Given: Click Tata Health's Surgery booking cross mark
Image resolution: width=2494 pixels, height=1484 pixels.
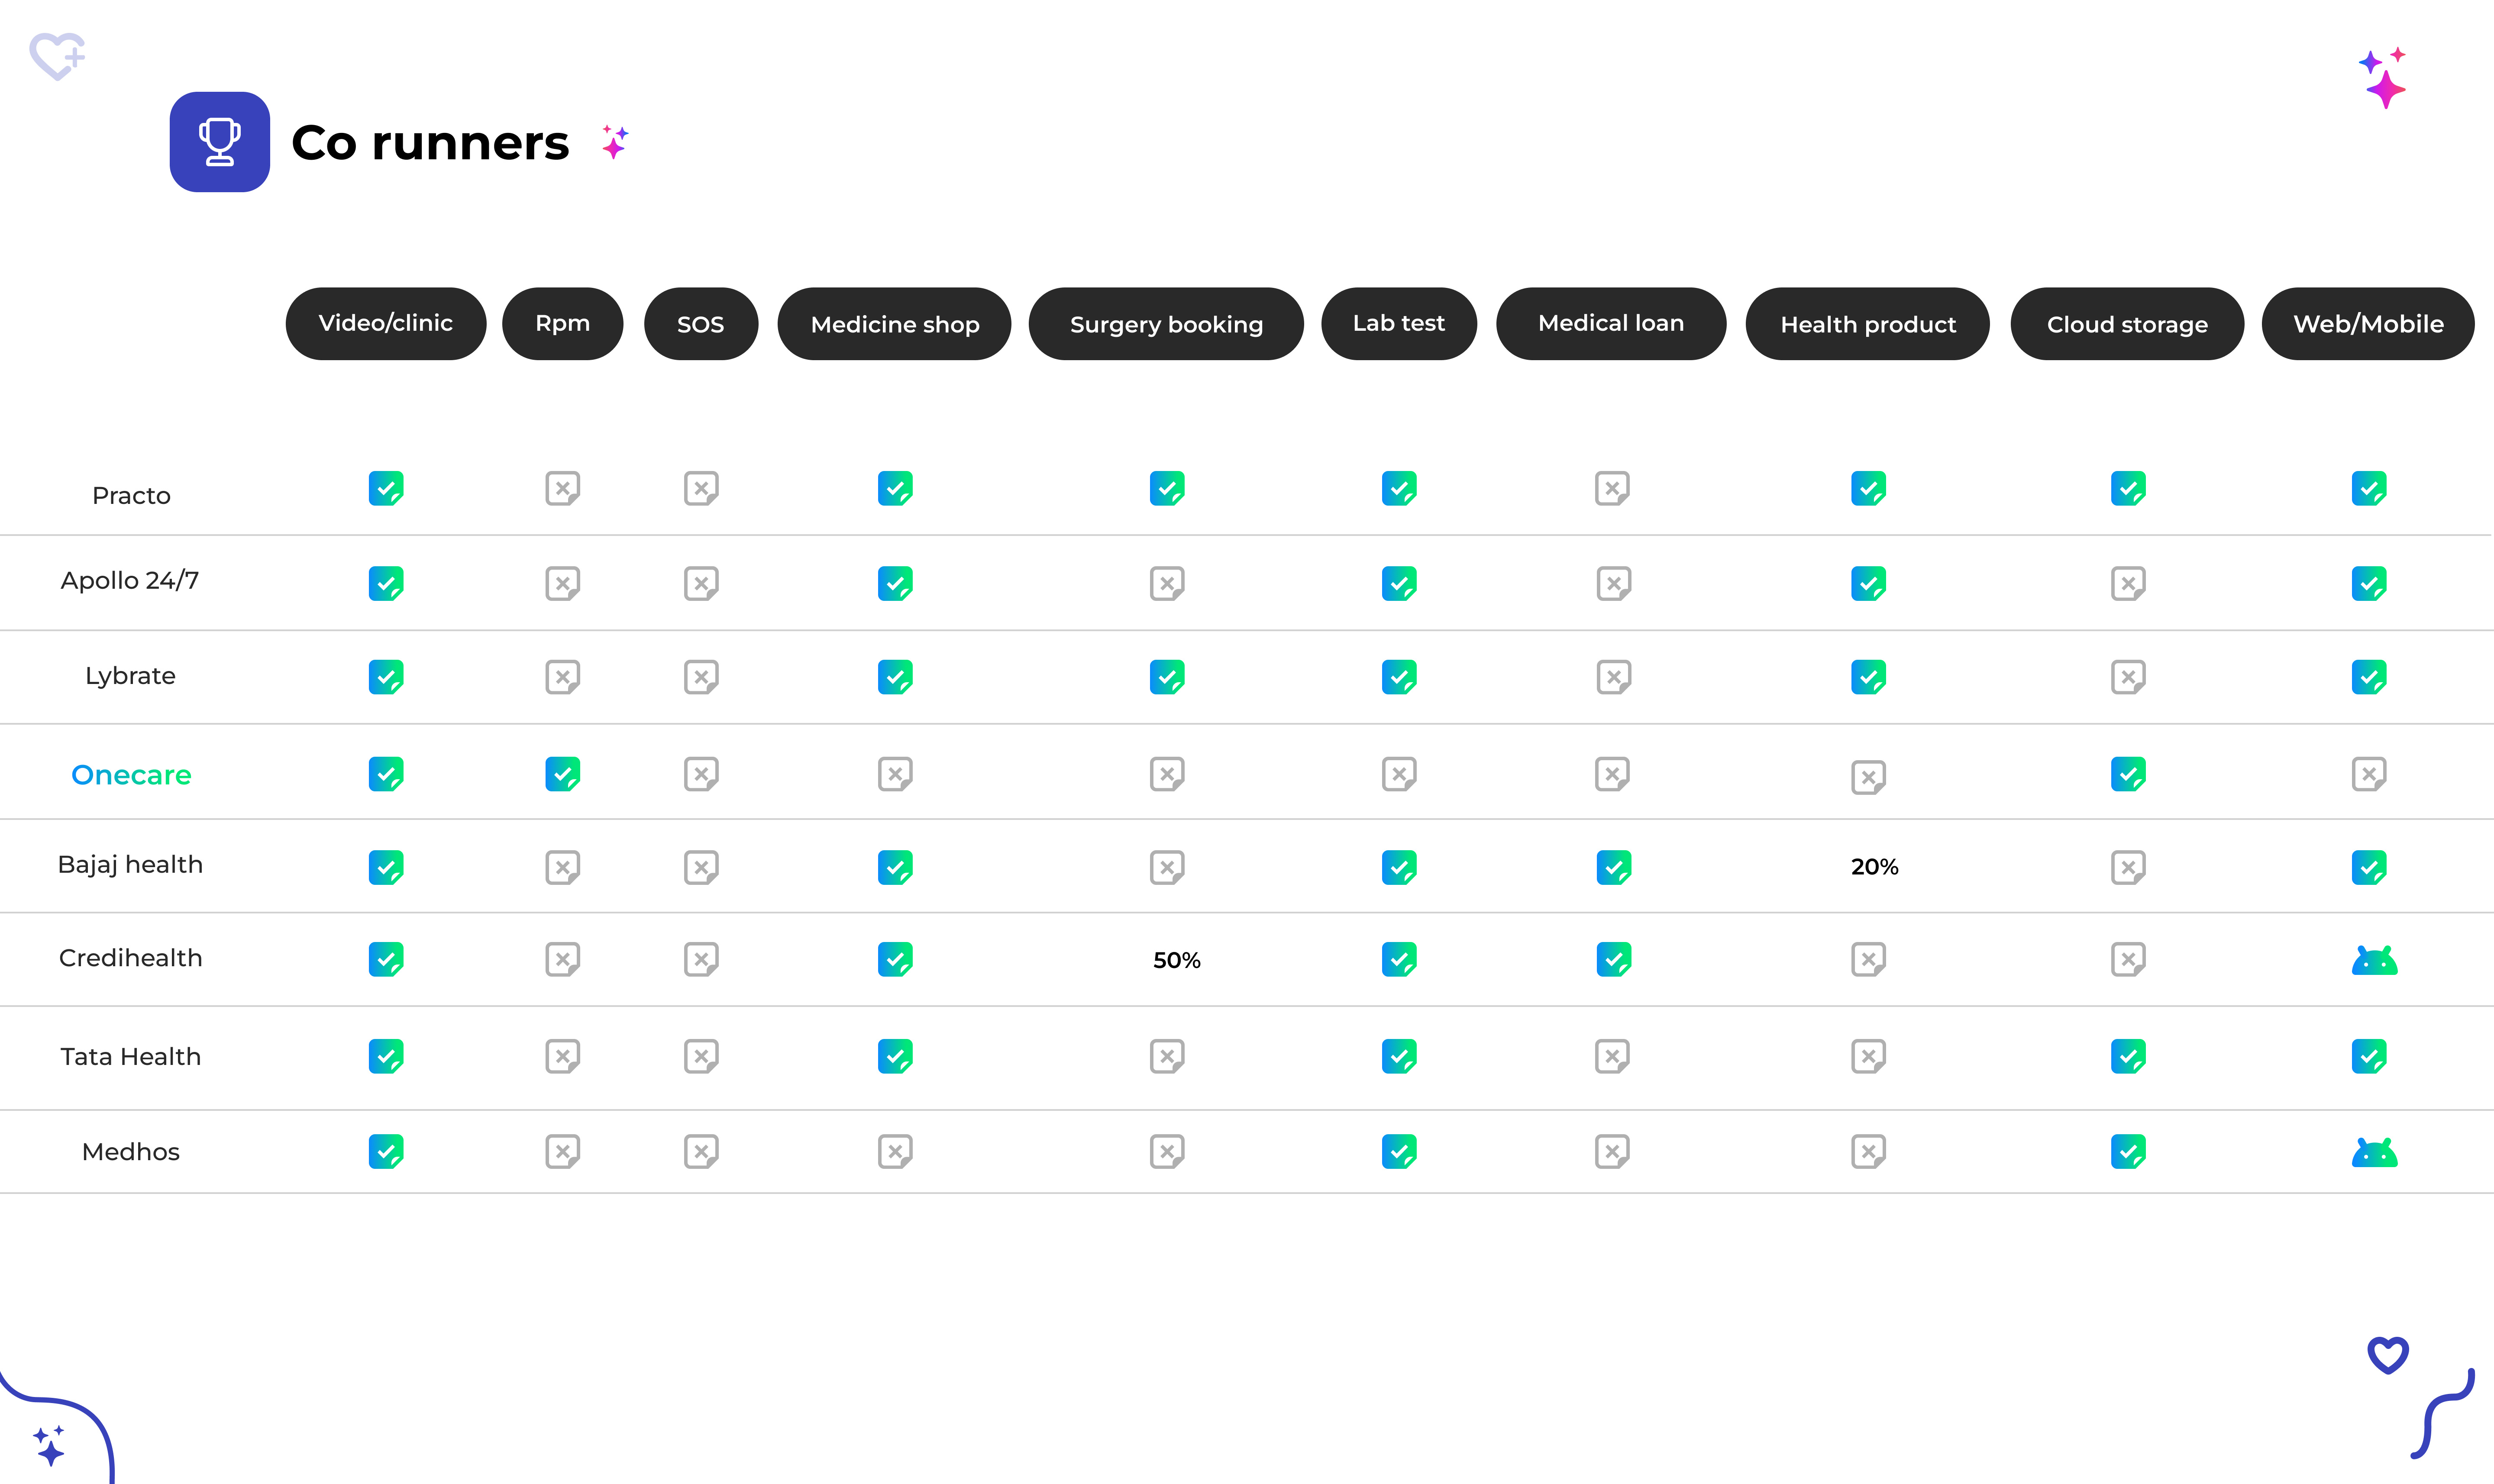Looking at the screenshot, I should [1167, 1056].
